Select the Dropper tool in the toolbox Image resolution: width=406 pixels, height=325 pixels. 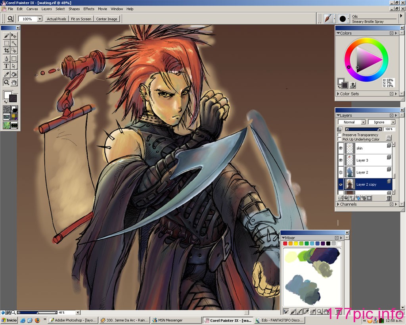tap(6, 74)
